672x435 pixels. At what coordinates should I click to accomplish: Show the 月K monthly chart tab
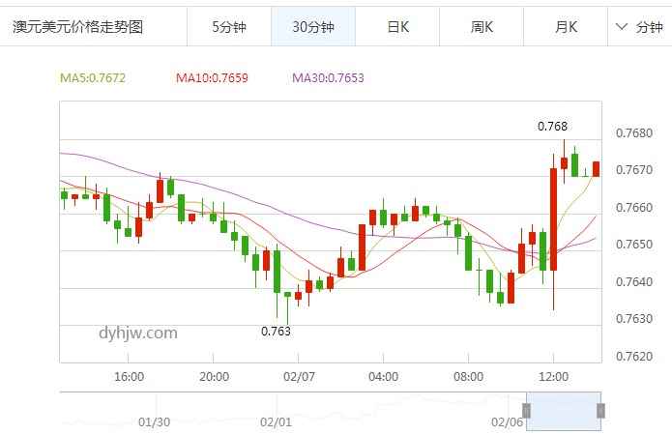pos(566,27)
